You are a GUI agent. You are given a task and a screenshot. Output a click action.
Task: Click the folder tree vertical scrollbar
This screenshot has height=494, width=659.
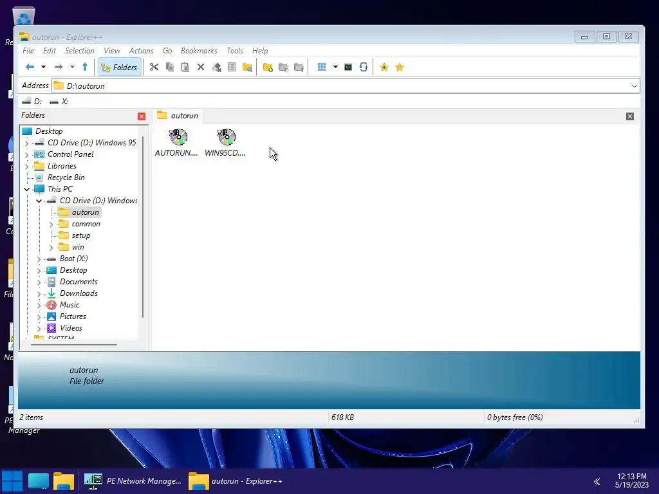143,227
